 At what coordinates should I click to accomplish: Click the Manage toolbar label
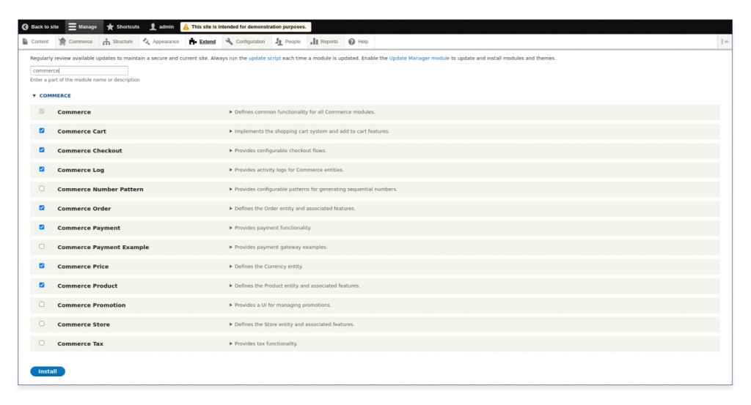pos(88,27)
